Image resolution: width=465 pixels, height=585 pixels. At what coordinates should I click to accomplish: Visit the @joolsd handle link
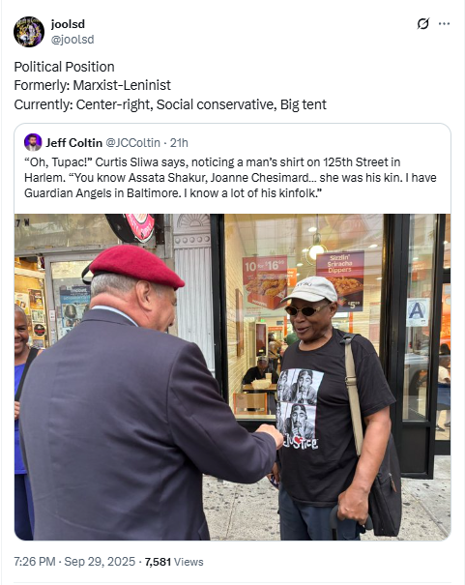pos(73,40)
